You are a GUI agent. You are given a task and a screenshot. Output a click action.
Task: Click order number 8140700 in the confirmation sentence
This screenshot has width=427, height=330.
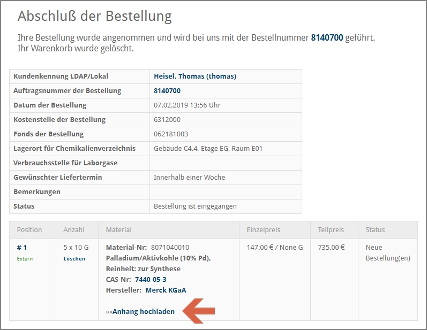pos(327,37)
